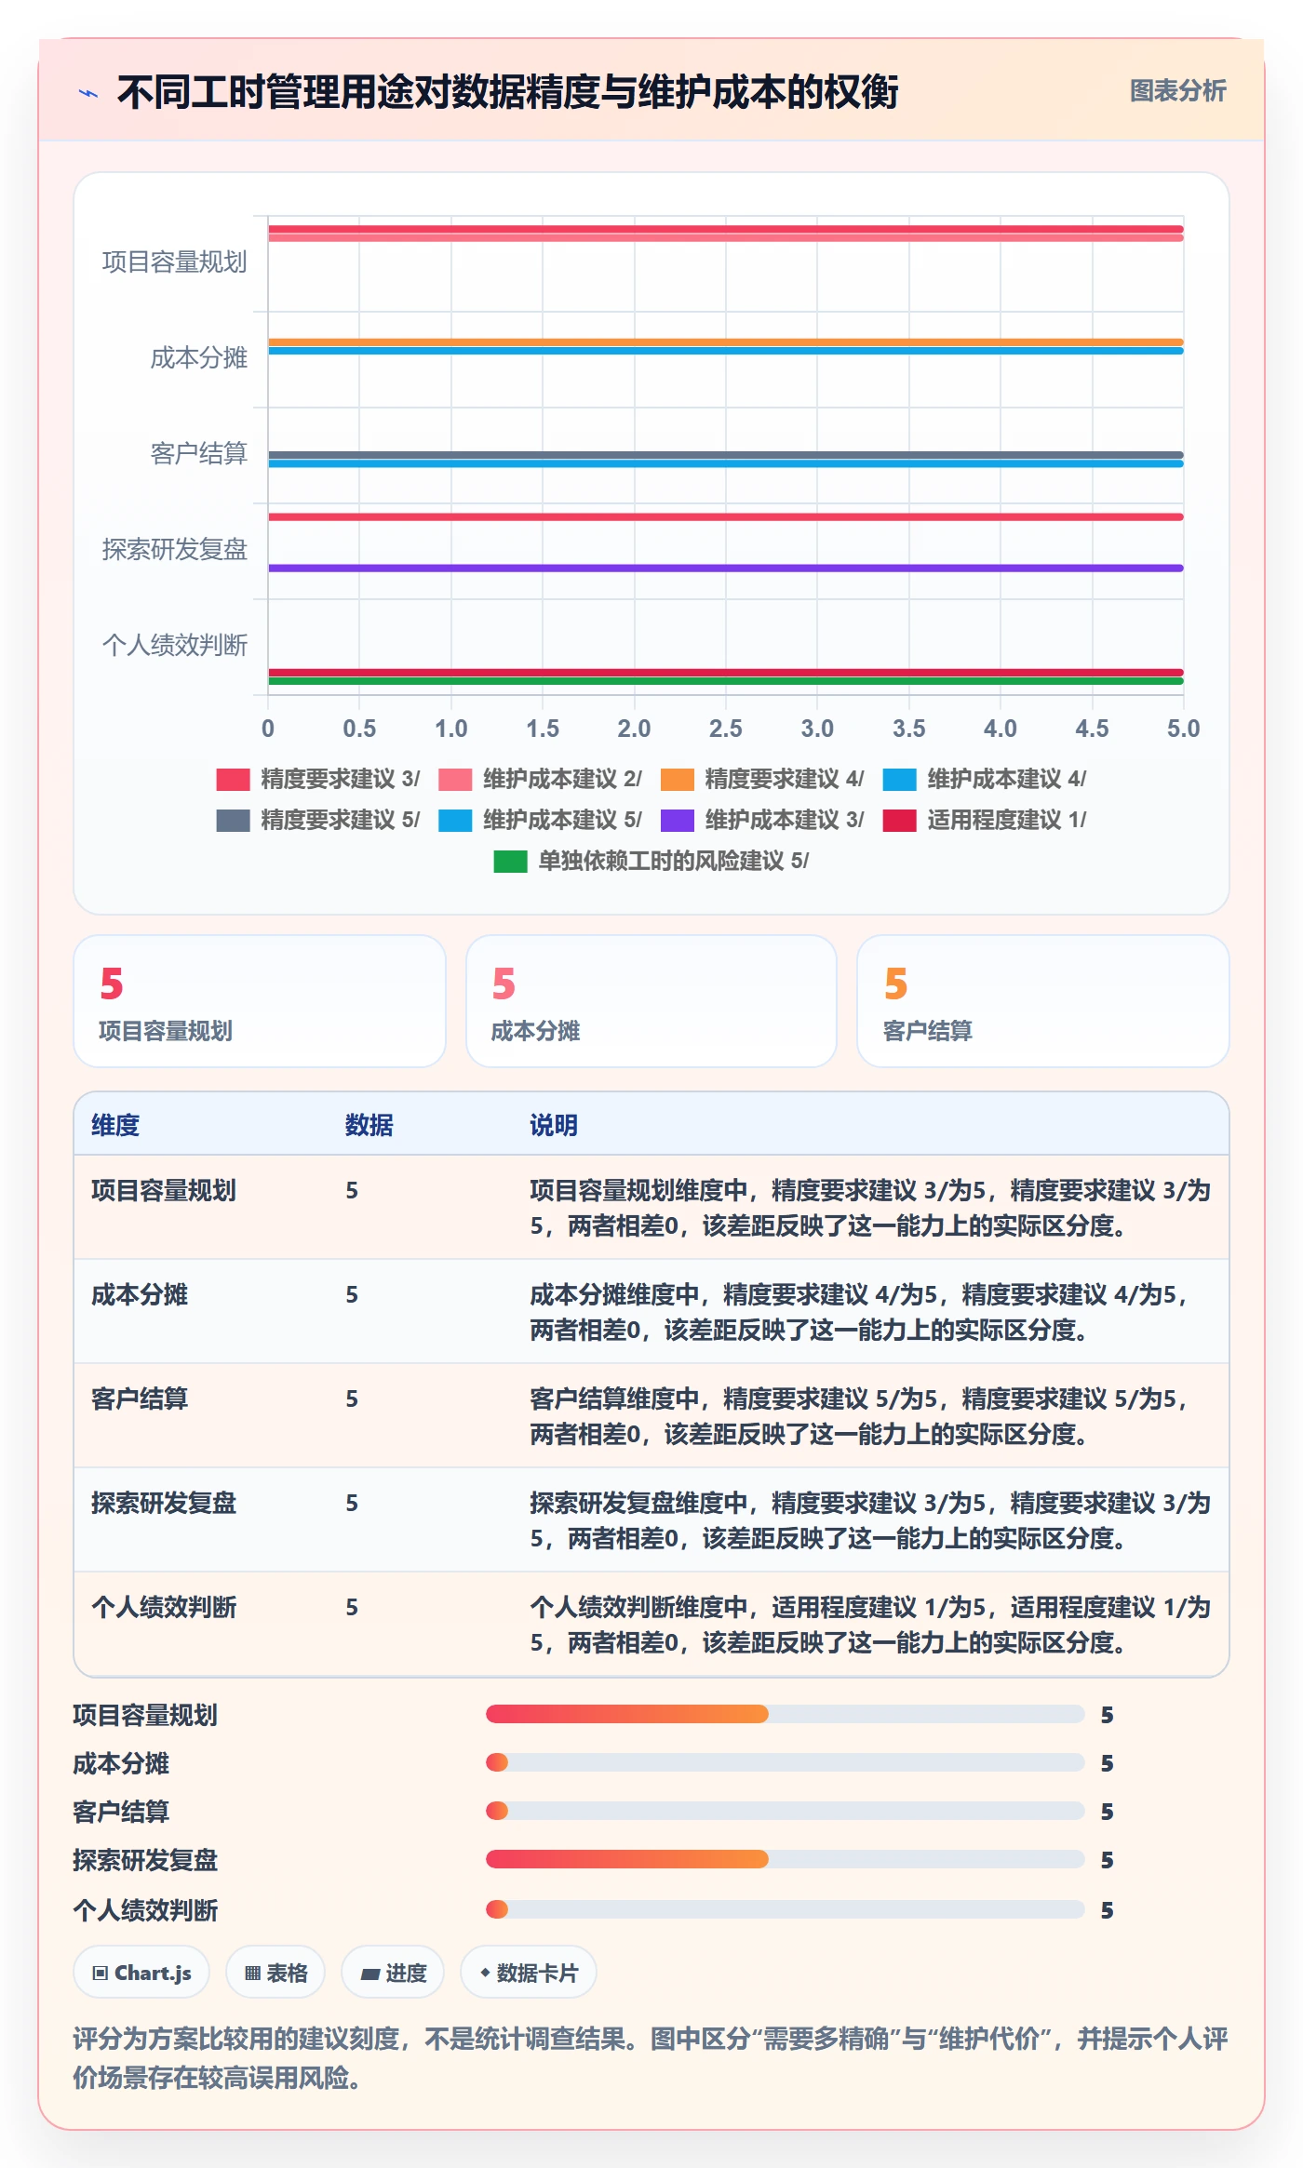Open the 成本分摊 data card

[651, 1001]
